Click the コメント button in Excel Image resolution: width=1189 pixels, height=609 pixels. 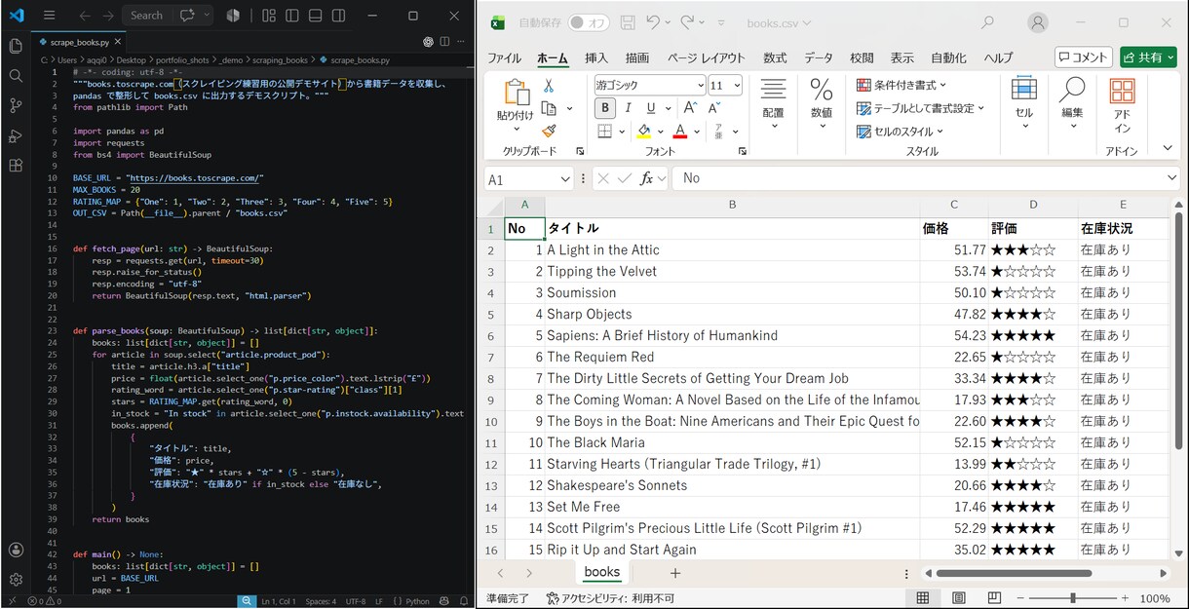click(x=1084, y=57)
